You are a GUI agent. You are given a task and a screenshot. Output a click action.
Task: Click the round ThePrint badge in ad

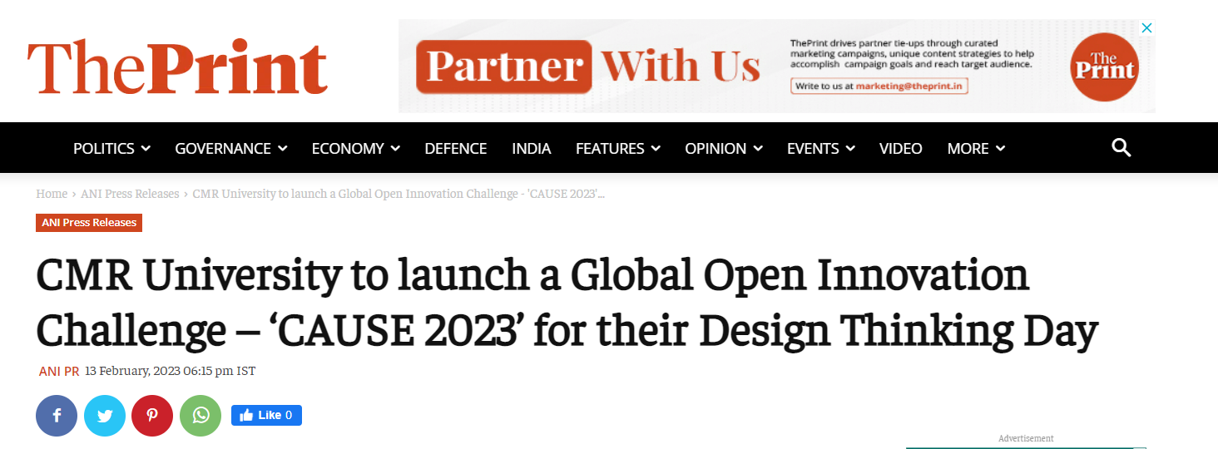(x=1103, y=67)
